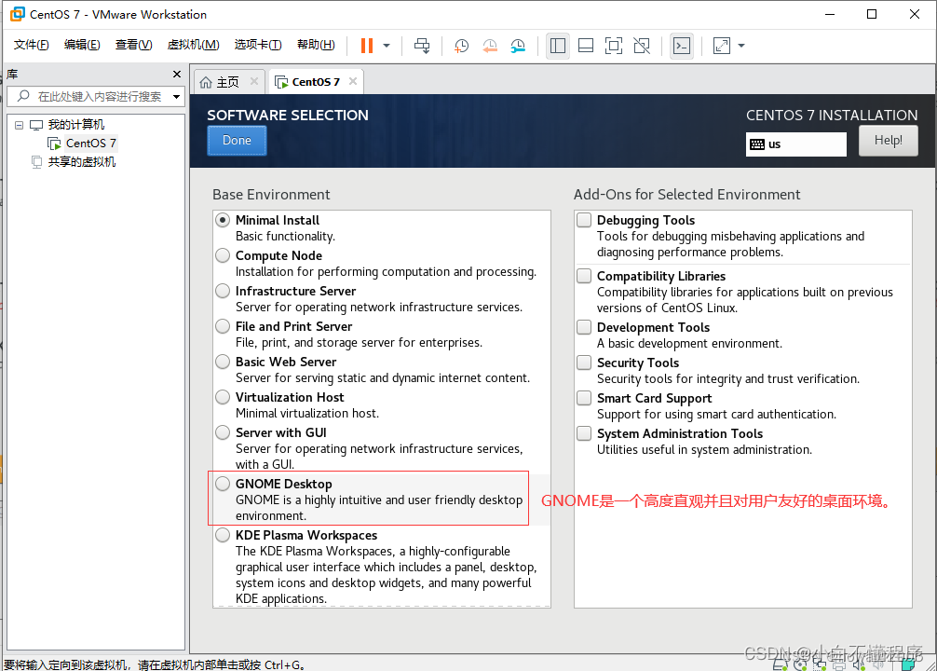Click the VMware Workstation title bar icon
This screenshot has height=671, width=937.
pyautogui.click(x=18, y=14)
